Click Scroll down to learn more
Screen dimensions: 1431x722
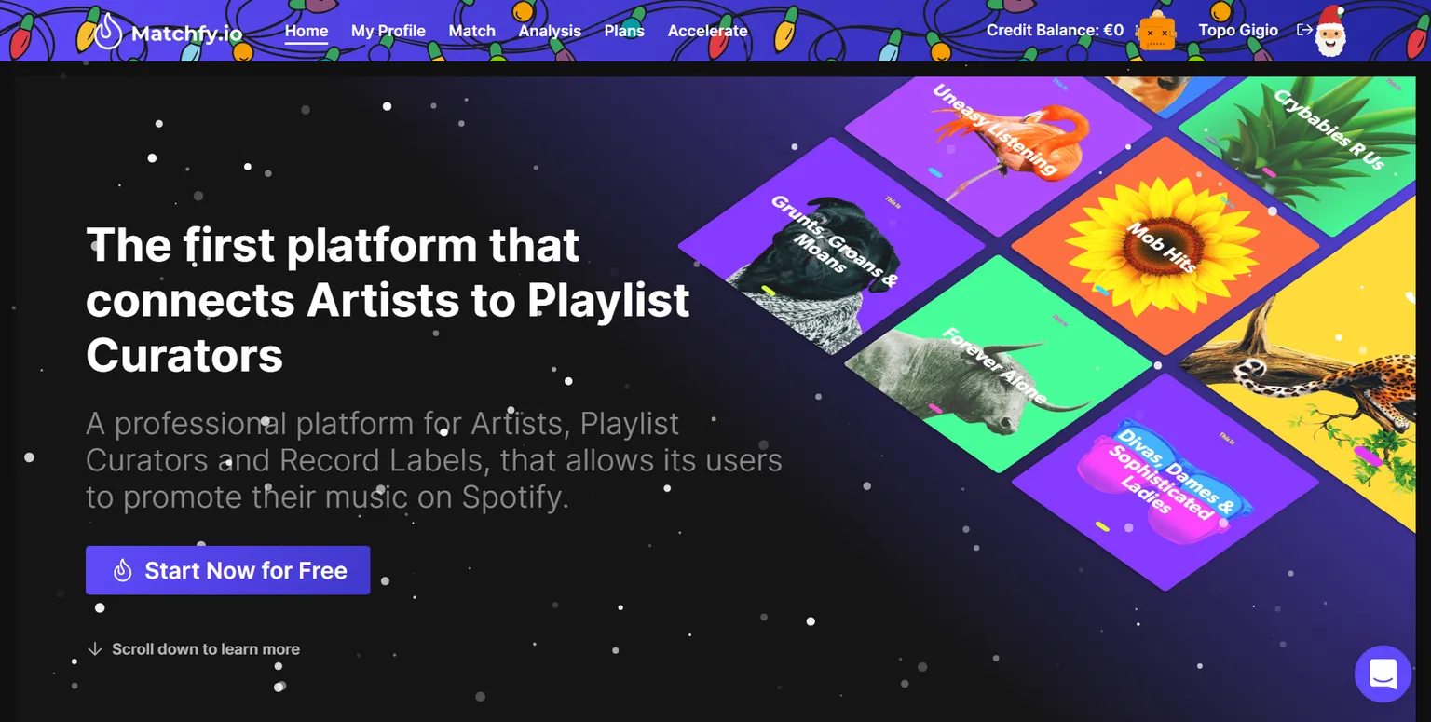(206, 649)
